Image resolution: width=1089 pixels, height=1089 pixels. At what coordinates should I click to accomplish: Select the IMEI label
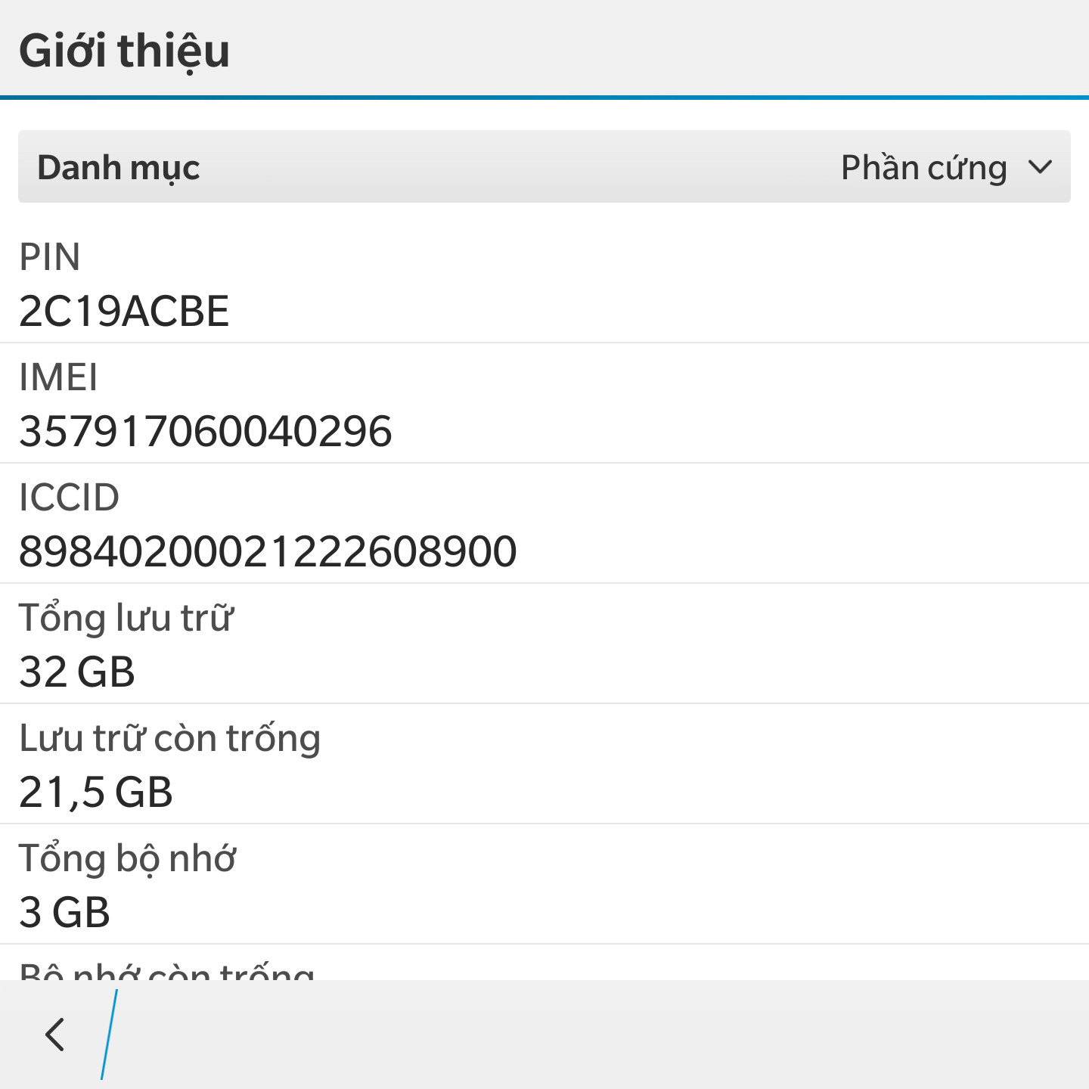pos(58,377)
